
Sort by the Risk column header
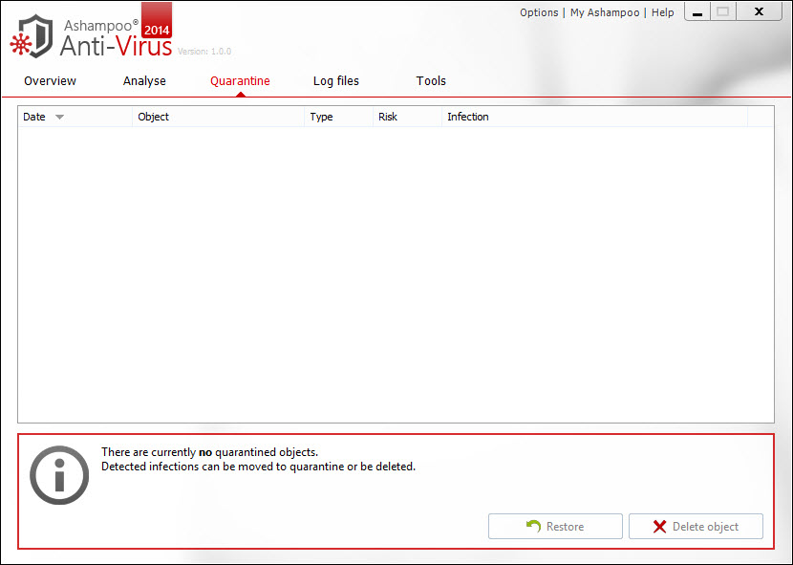pos(407,117)
